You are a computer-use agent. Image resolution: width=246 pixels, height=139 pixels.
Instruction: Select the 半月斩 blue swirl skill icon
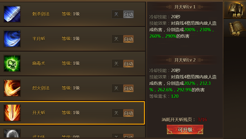tap(12, 39)
